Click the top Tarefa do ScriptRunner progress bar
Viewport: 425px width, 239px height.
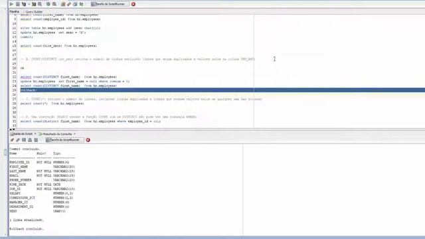110,4
